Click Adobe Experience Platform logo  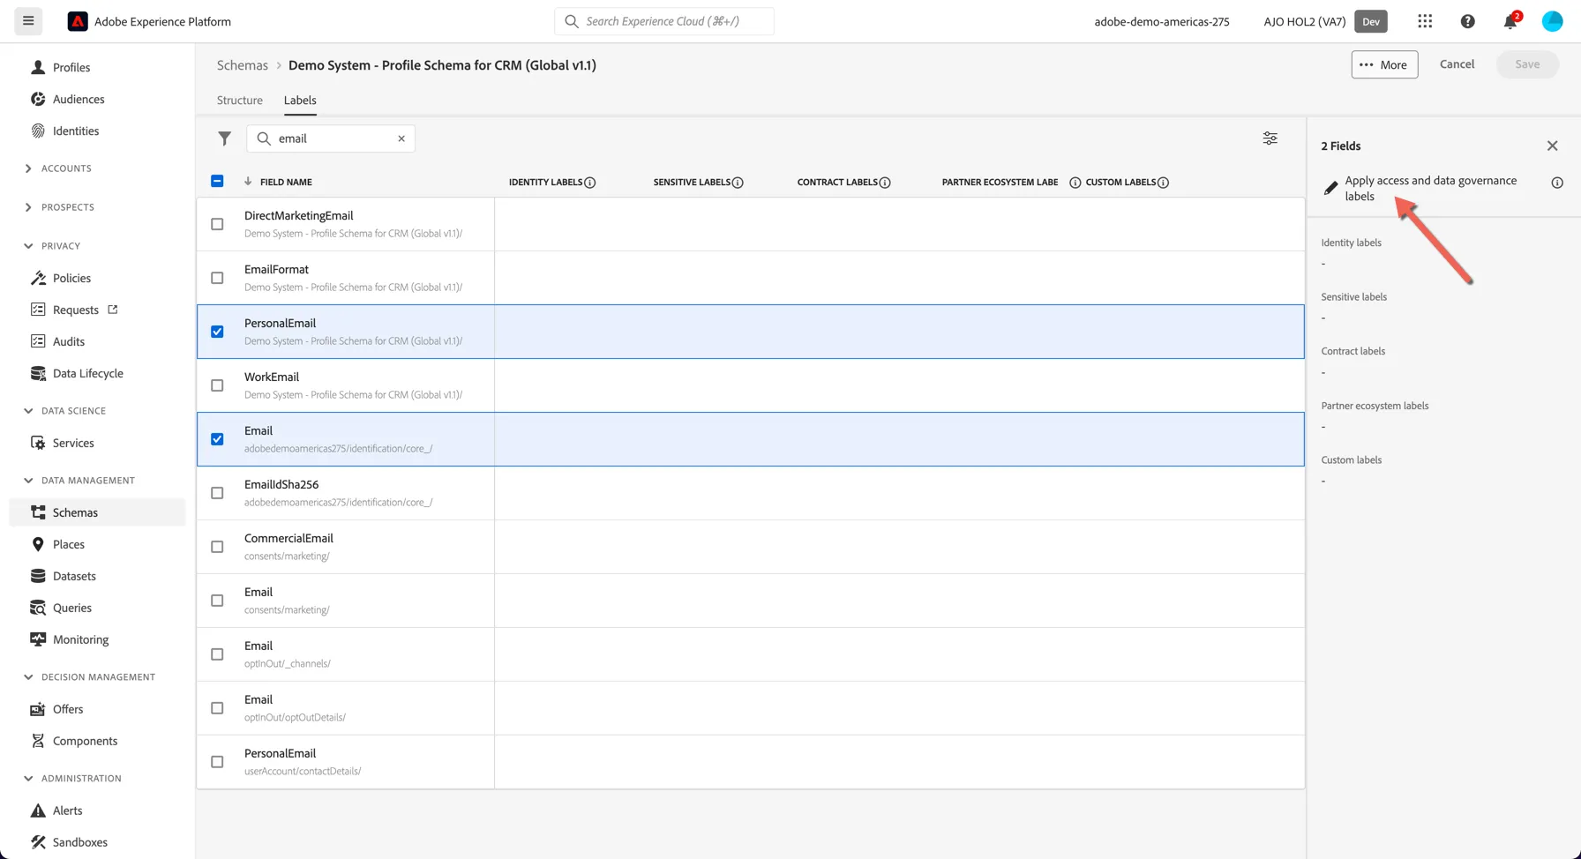click(78, 21)
